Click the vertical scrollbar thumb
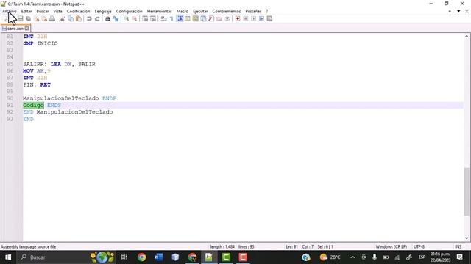The image size is (471, 264). coord(466,191)
